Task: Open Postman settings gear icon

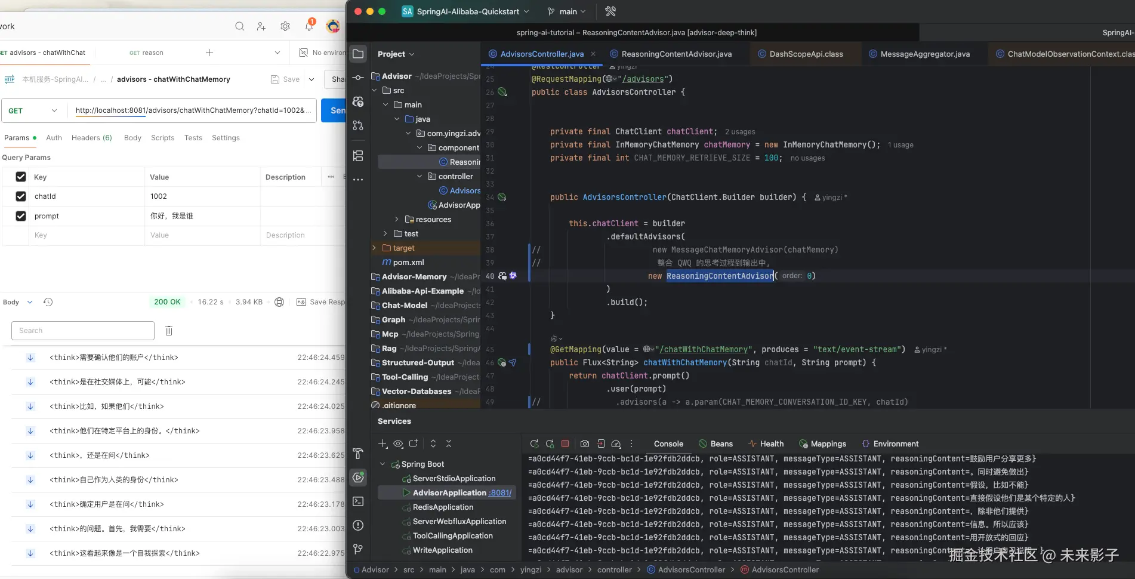Action: pos(285,26)
